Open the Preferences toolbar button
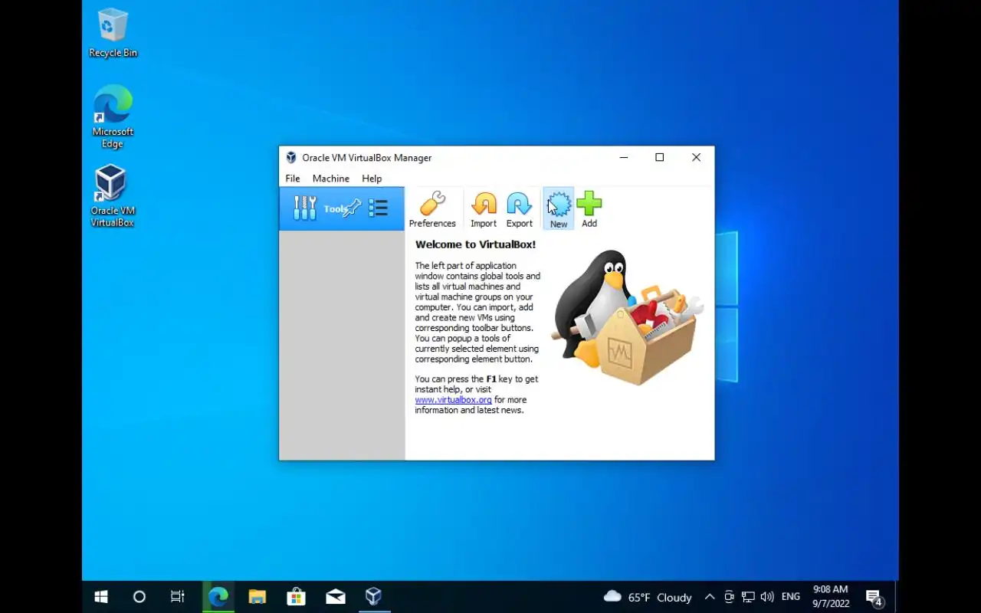This screenshot has width=981, height=613. pyautogui.click(x=432, y=209)
